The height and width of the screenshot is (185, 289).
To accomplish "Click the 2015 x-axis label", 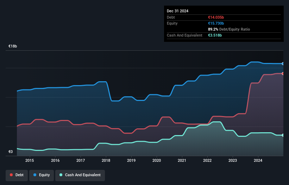I will click(30, 160).
